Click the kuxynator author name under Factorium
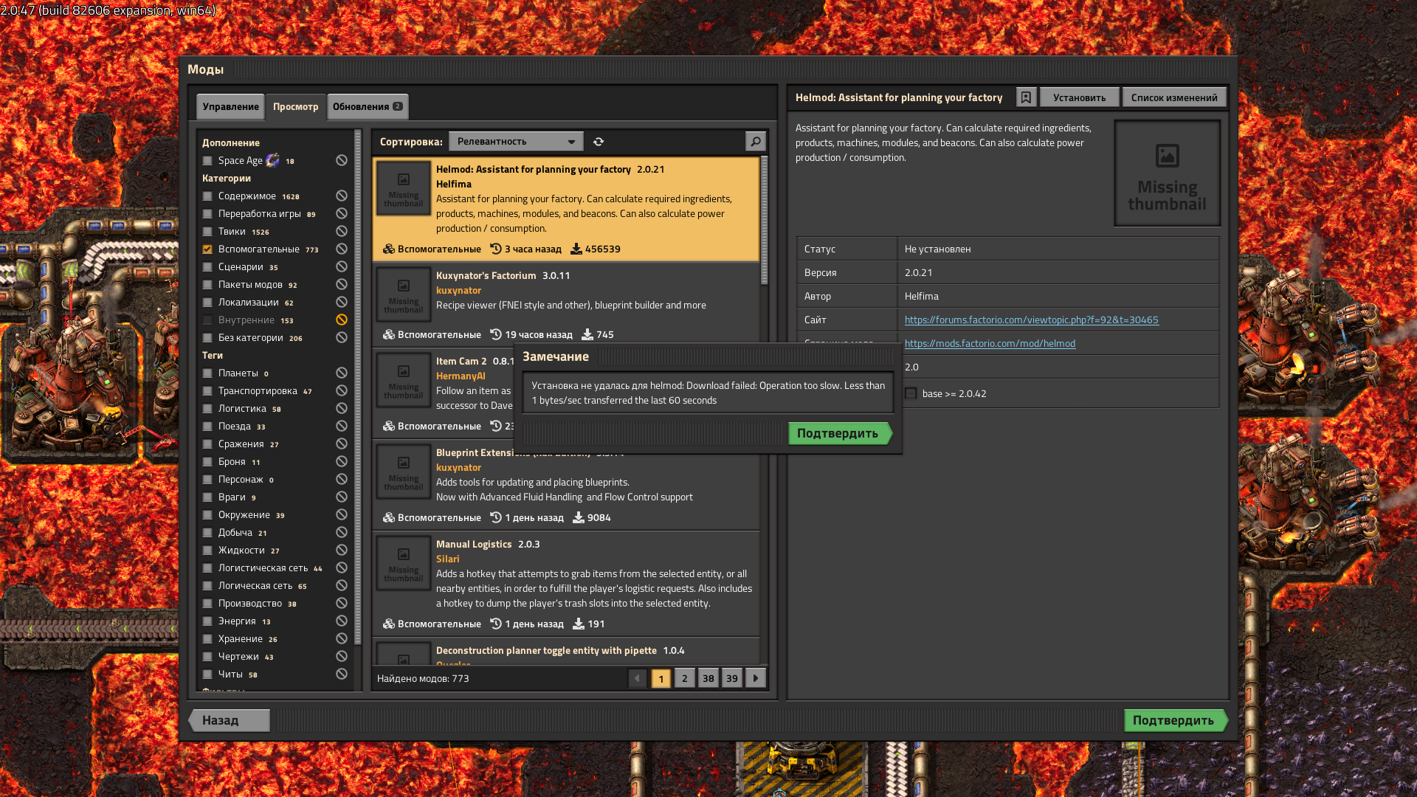The height and width of the screenshot is (797, 1417). pos(458,290)
